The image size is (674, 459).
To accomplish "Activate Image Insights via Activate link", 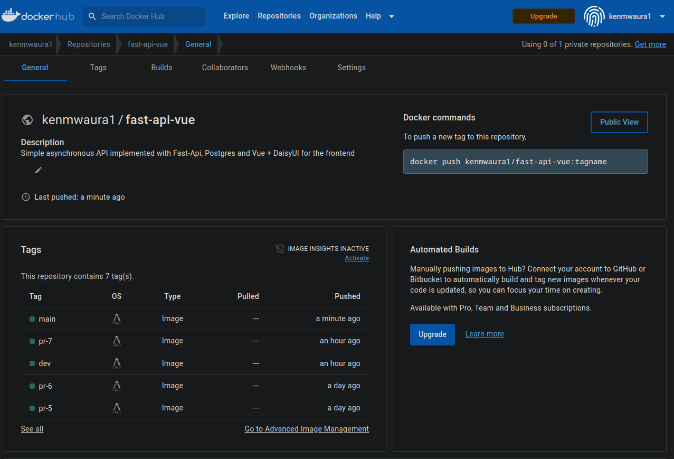I will coord(357,258).
